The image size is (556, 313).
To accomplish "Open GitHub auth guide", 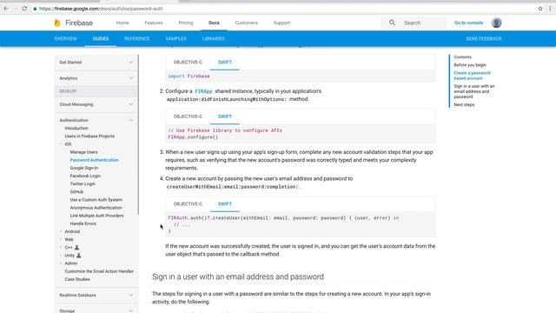I will pyautogui.click(x=76, y=191).
